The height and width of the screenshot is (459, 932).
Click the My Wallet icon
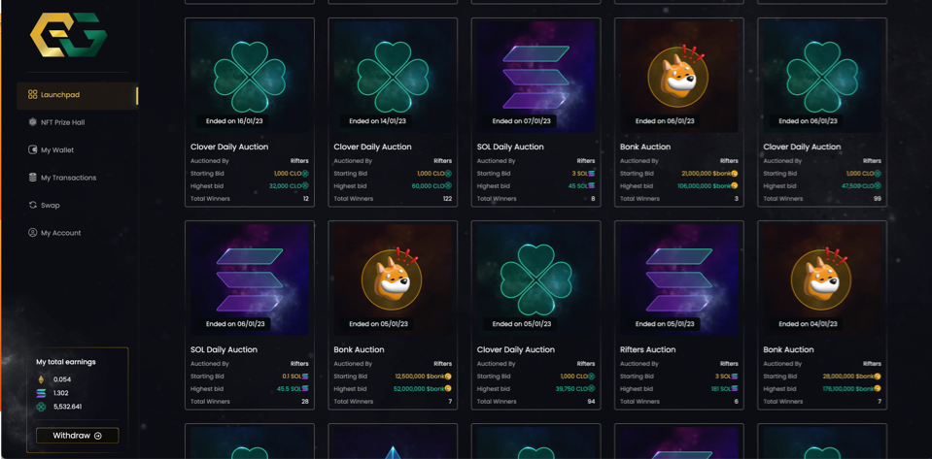[x=32, y=150]
